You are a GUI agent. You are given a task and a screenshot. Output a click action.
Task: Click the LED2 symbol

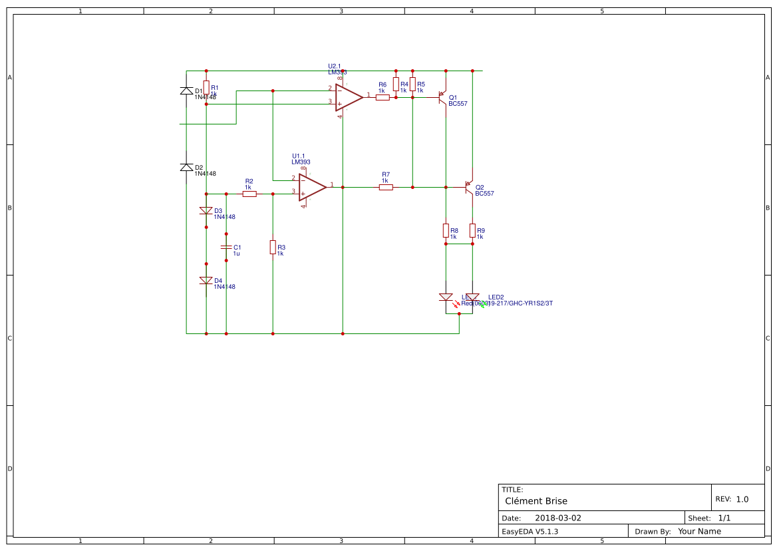(472, 297)
